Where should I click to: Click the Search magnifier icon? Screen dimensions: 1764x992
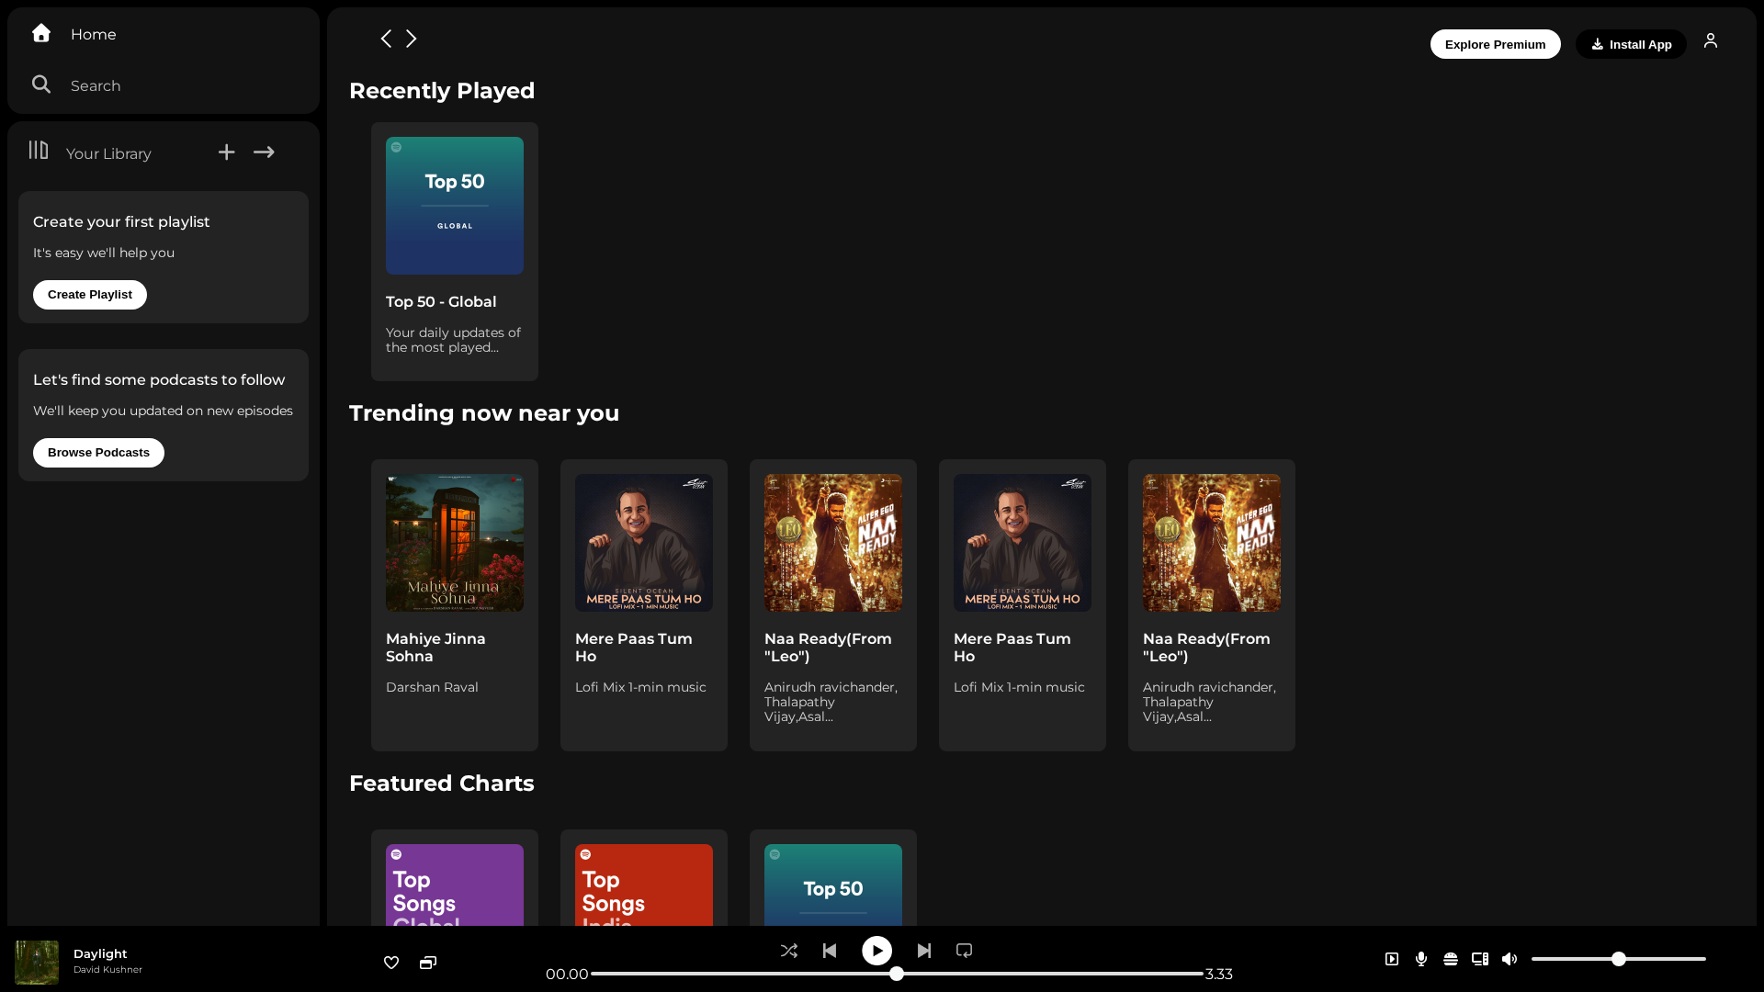point(41,85)
